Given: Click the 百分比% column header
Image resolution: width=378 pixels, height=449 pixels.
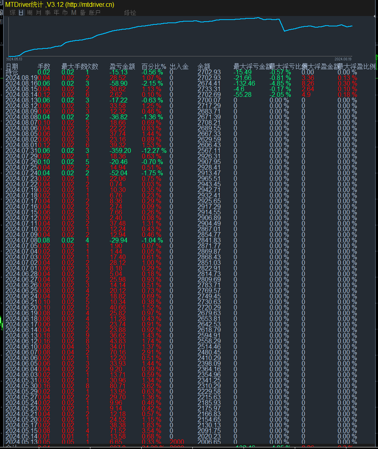Looking at the screenshot, I should click(x=154, y=67).
